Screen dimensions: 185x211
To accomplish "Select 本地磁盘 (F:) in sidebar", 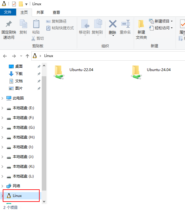I will pos(23,118).
